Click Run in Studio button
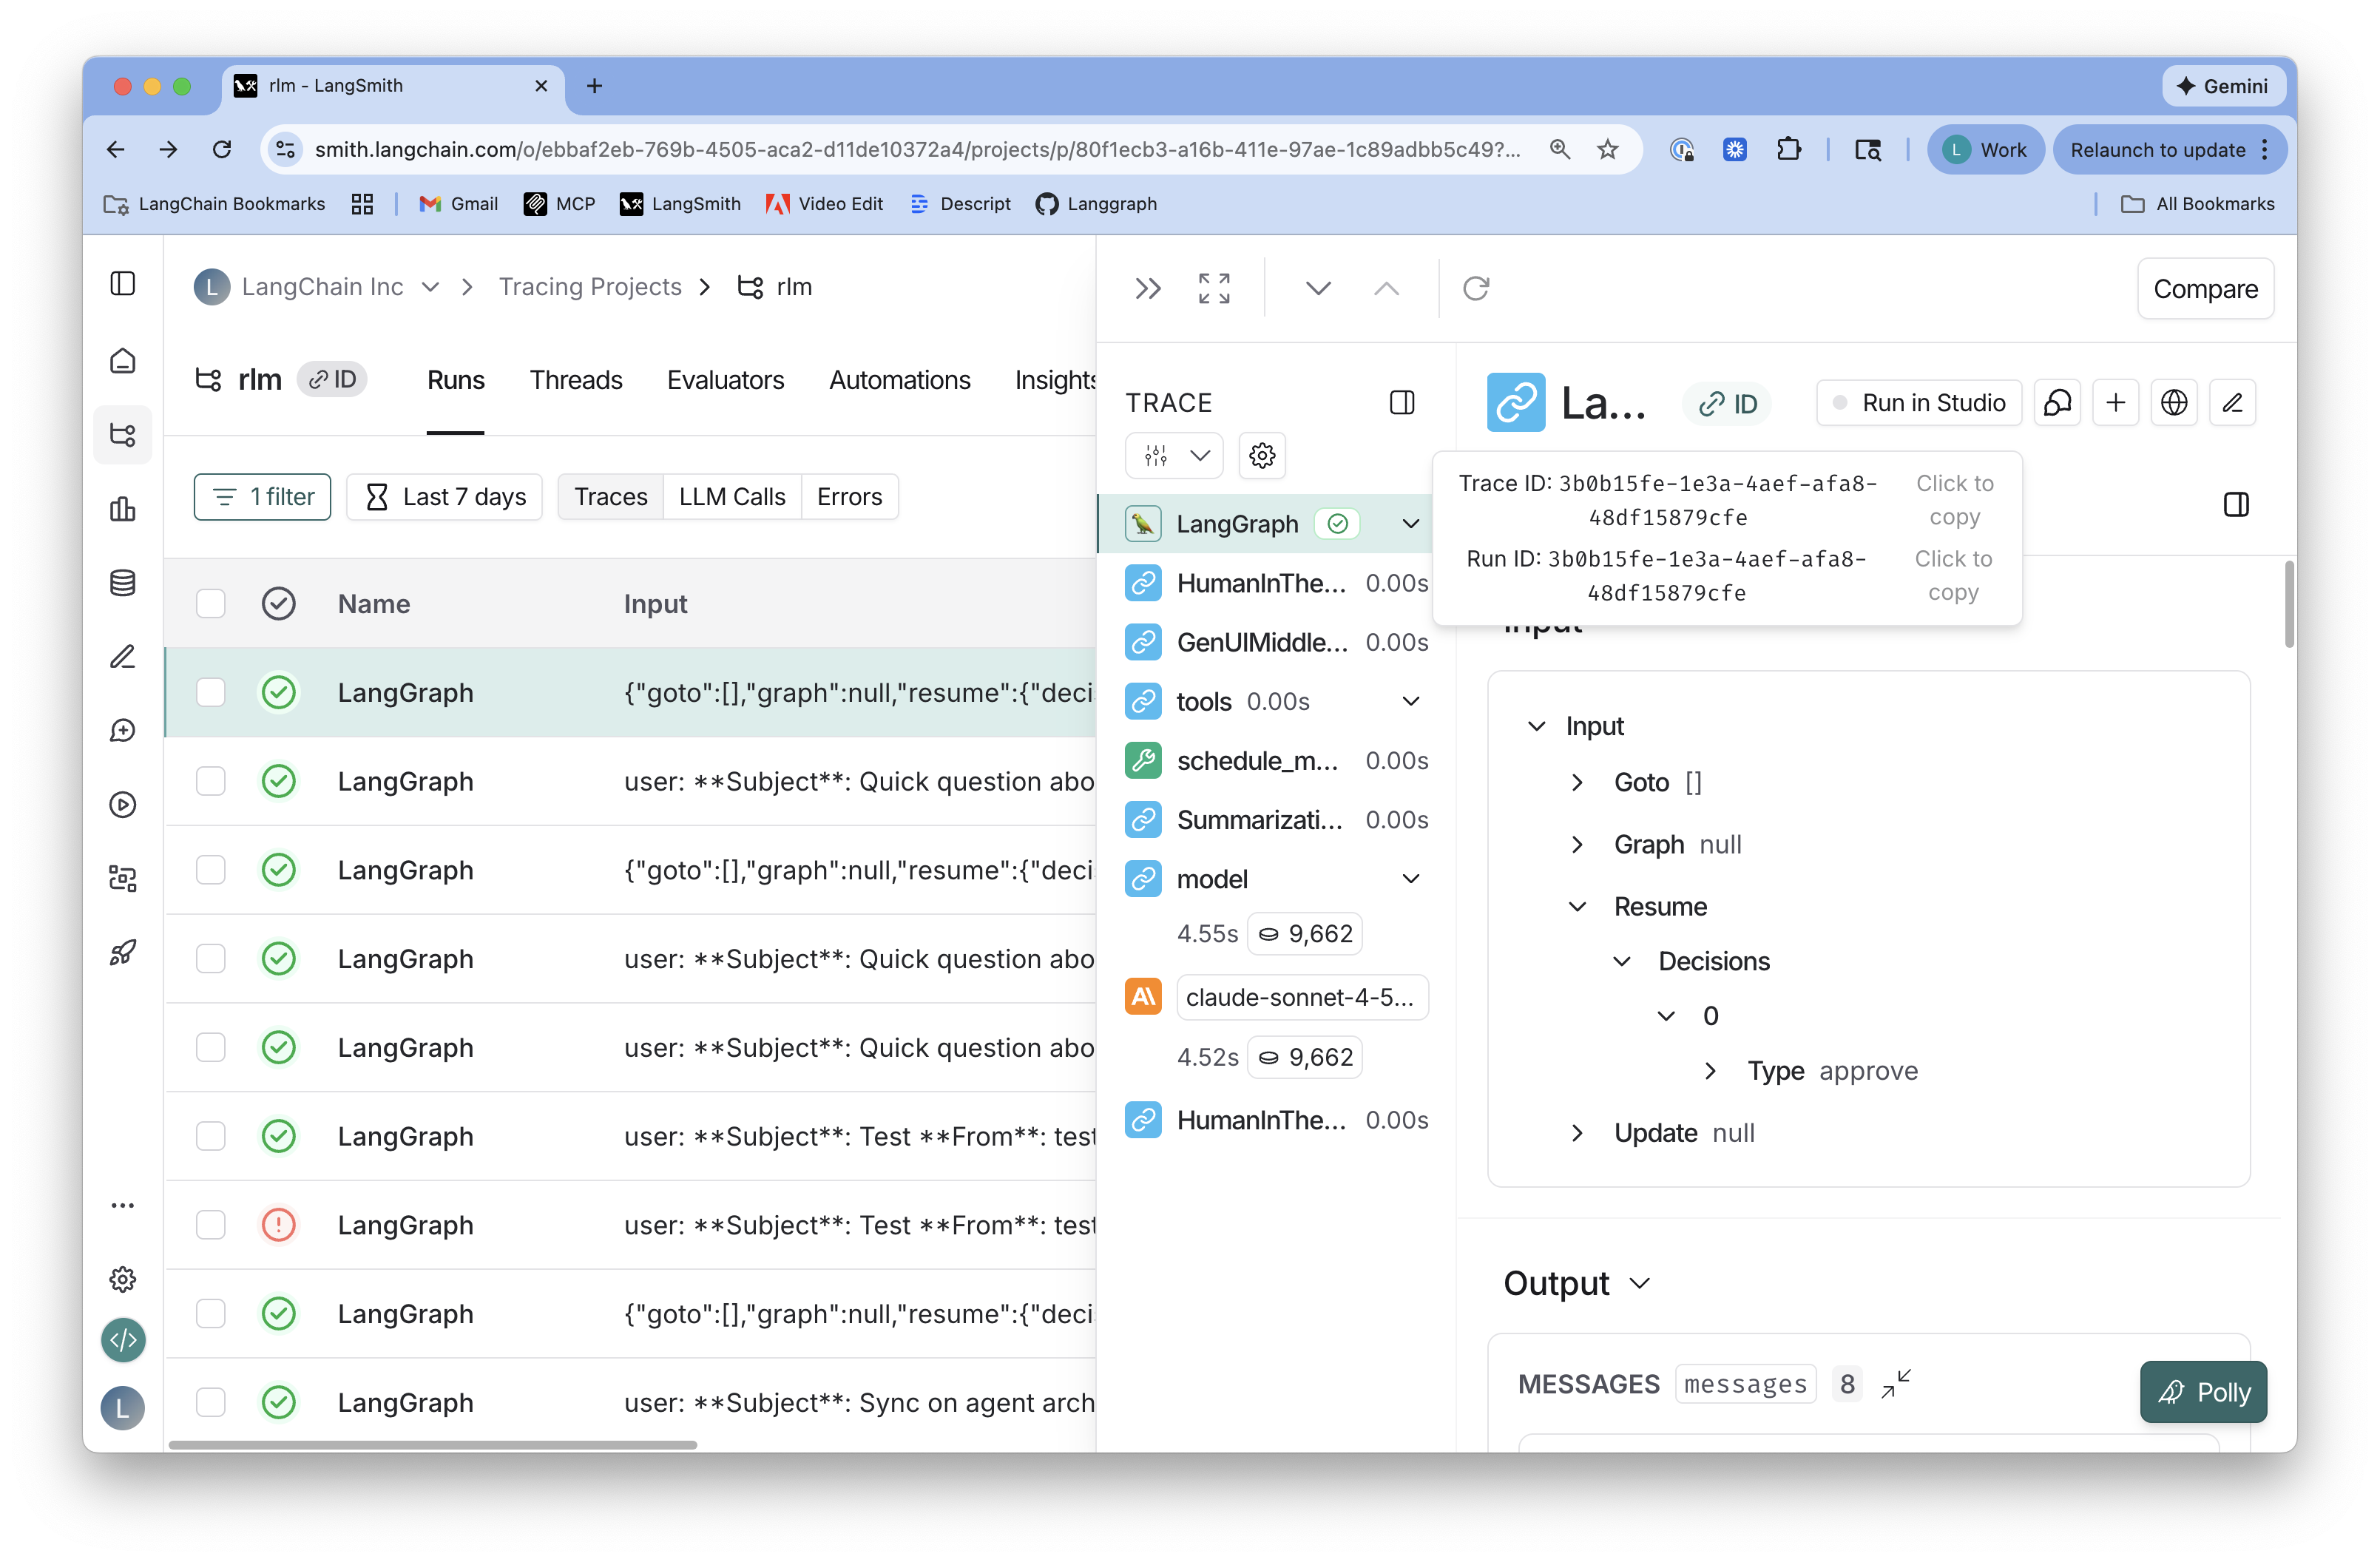Image resolution: width=2380 pixels, height=1562 pixels. click(x=1919, y=403)
